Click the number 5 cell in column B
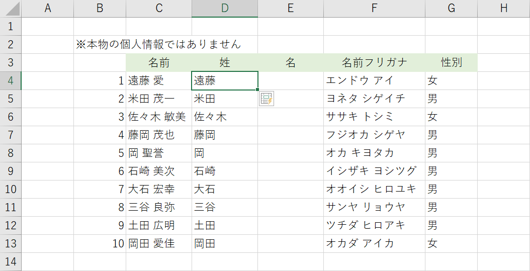The width and height of the screenshot is (530, 271). [100, 153]
